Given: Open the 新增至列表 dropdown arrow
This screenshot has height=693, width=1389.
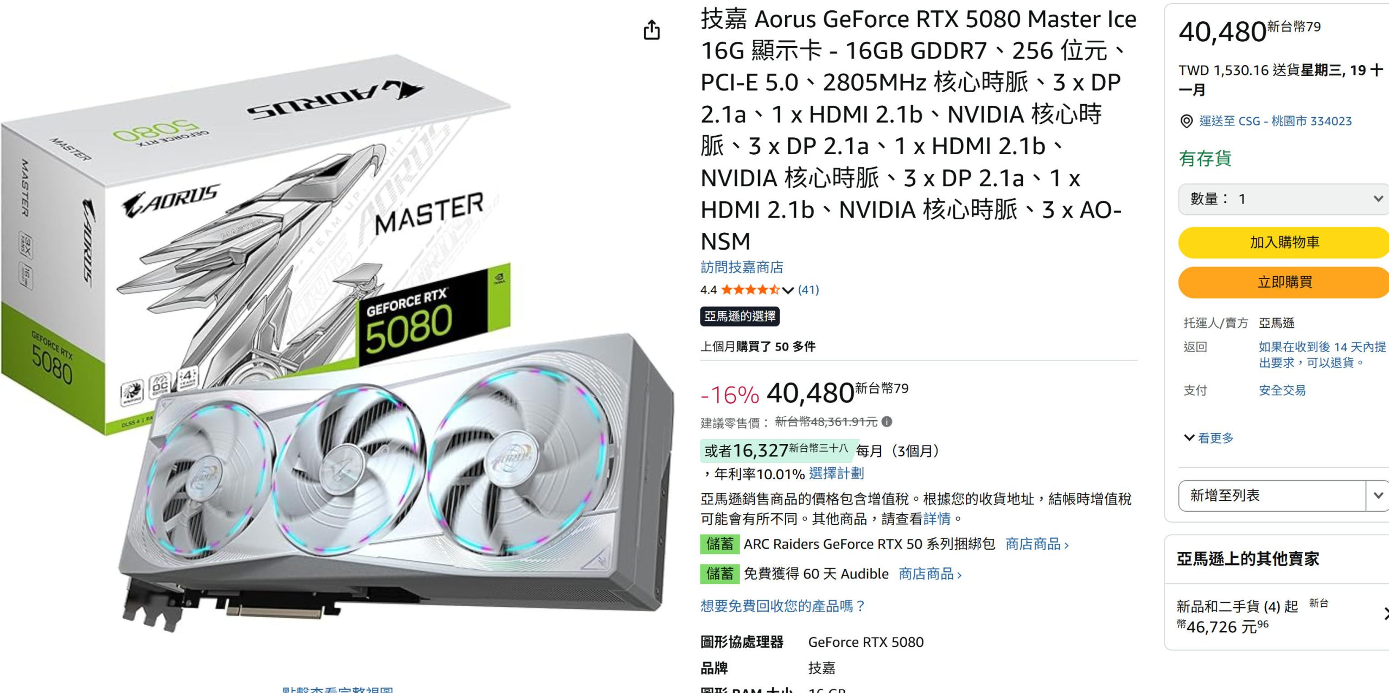Looking at the screenshot, I should [1378, 495].
